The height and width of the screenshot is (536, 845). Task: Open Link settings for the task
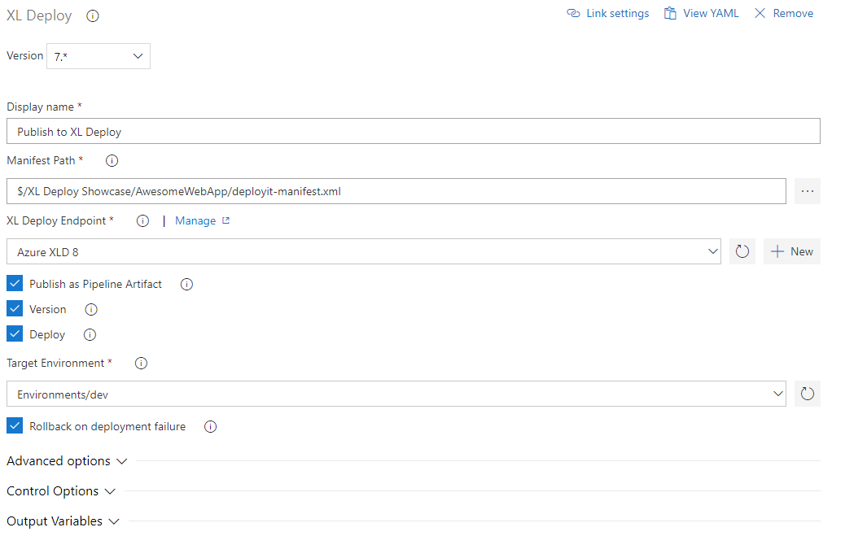(607, 13)
